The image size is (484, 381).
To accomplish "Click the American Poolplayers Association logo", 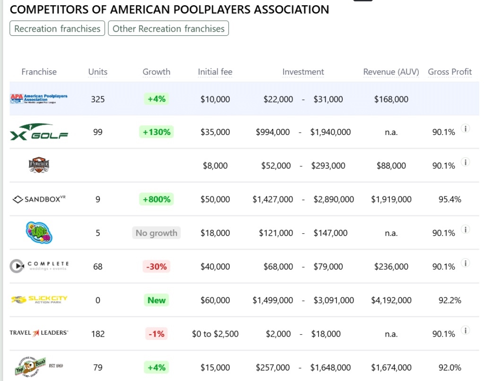I will pyautogui.click(x=39, y=99).
